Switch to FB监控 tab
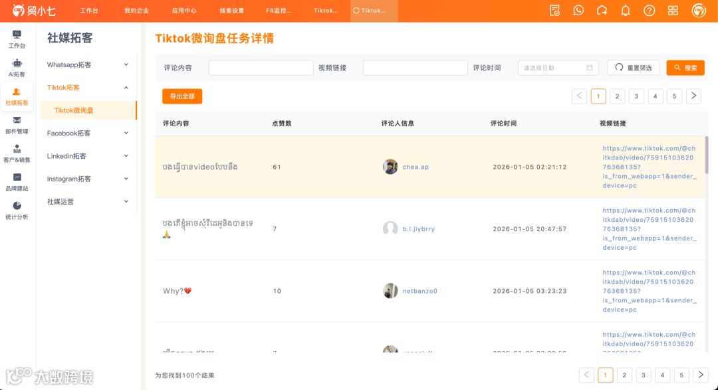718x390 pixels. [279, 11]
